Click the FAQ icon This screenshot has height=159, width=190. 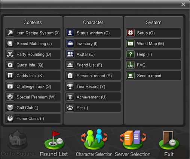131,65
